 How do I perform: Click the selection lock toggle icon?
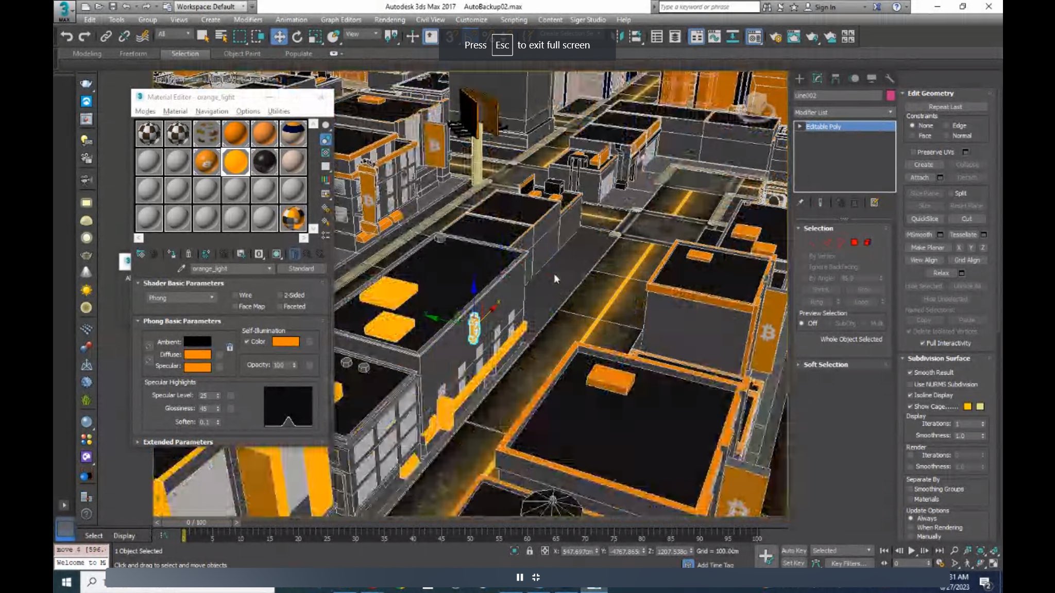pyautogui.click(x=529, y=551)
